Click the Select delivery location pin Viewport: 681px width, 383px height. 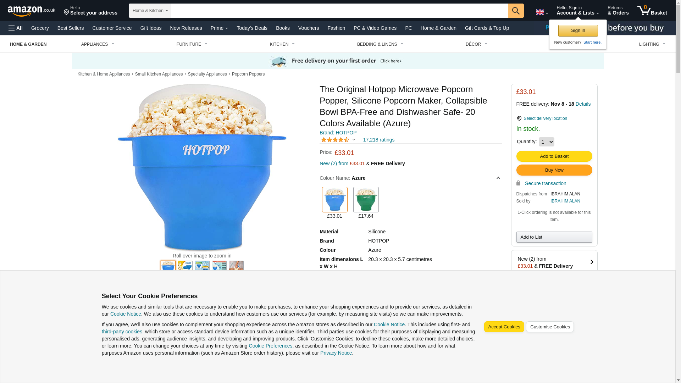pos(519,118)
